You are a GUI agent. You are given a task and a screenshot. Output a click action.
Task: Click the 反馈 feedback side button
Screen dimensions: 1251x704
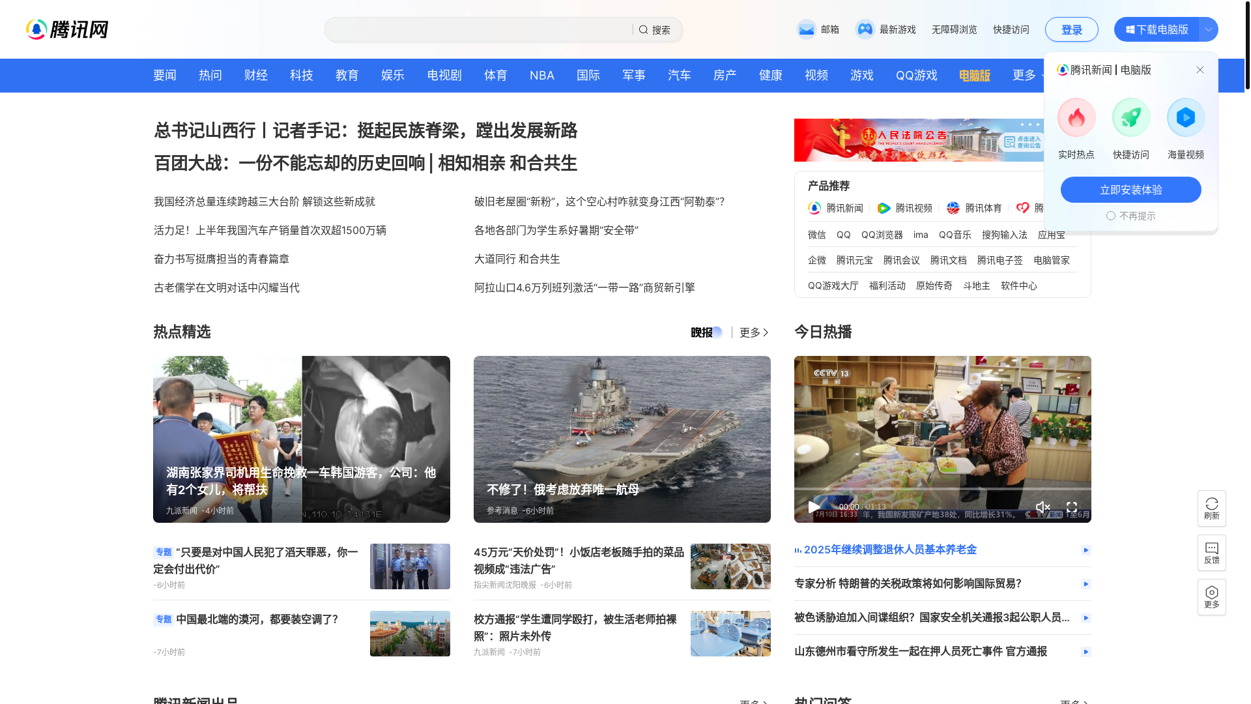[x=1212, y=553]
